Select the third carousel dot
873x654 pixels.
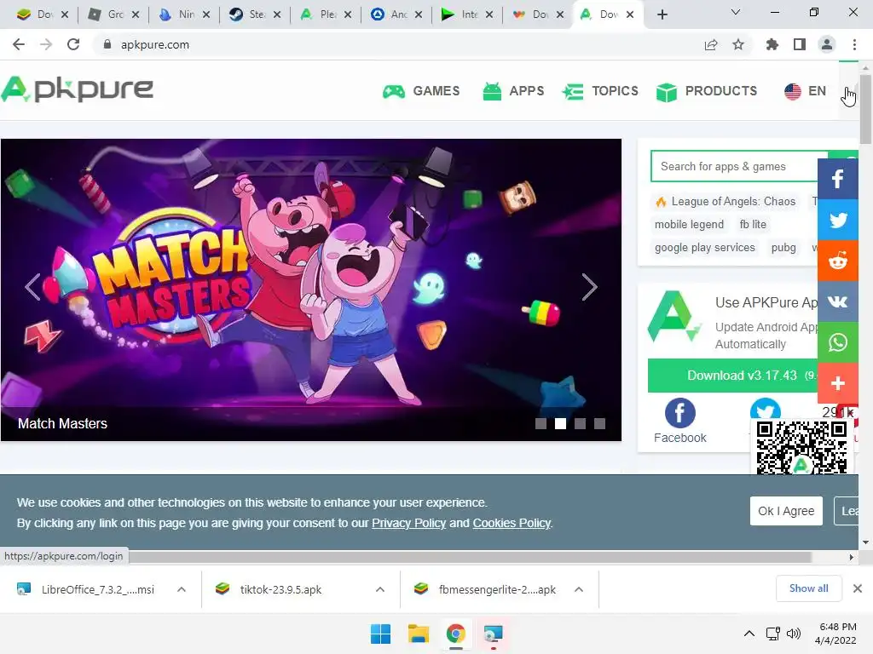[580, 424]
